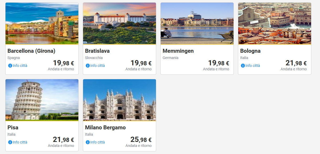The height and width of the screenshot is (154, 320).
Task: Click the info icon on the Barcellona (Girona) card
Action: 10,66
